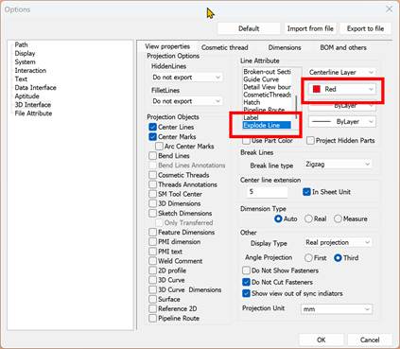Click the Center line extension input field
The width and height of the screenshot is (400, 349).
point(267,192)
